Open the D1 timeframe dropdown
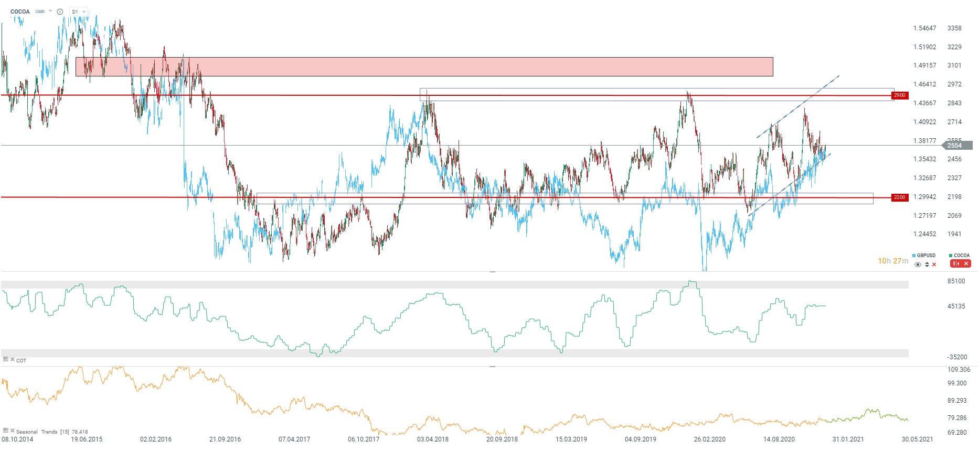The image size is (979, 453). coord(79,12)
